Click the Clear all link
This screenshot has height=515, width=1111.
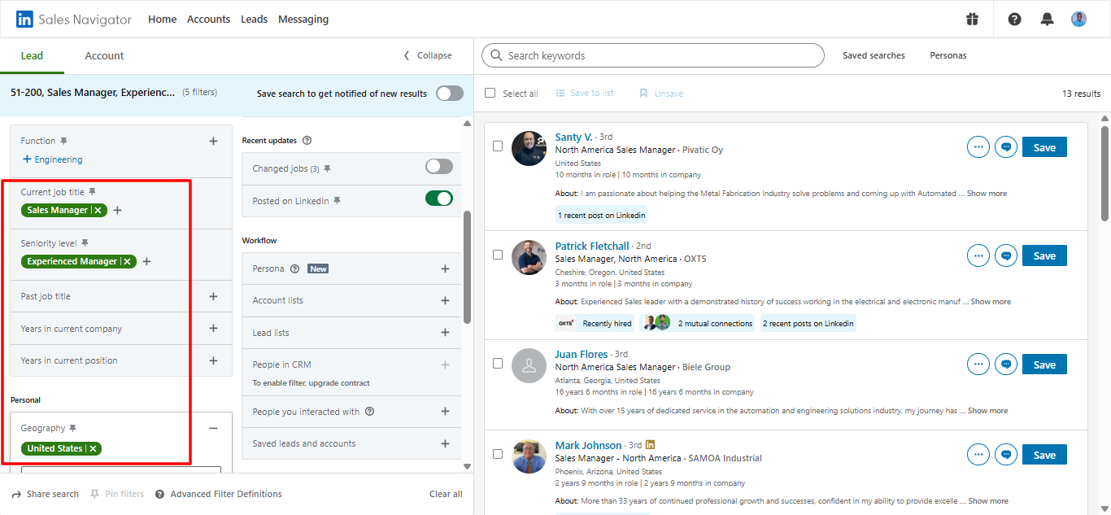(446, 493)
